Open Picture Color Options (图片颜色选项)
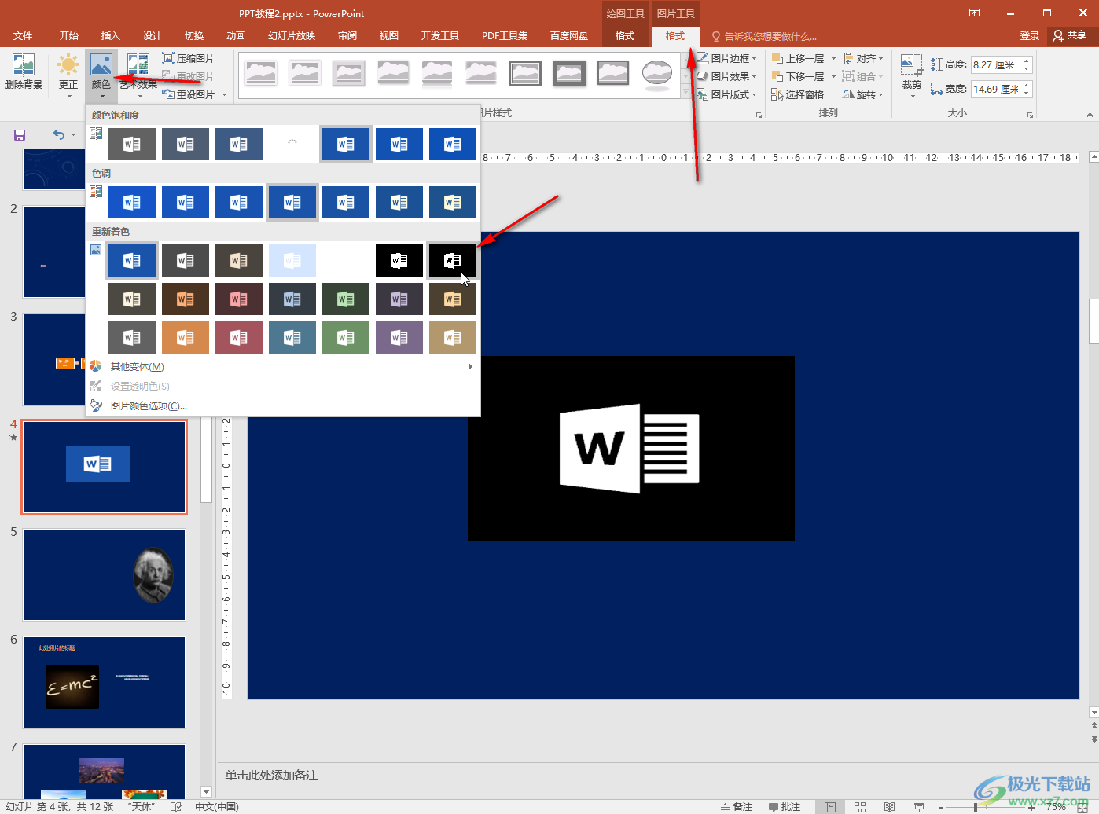 point(149,405)
